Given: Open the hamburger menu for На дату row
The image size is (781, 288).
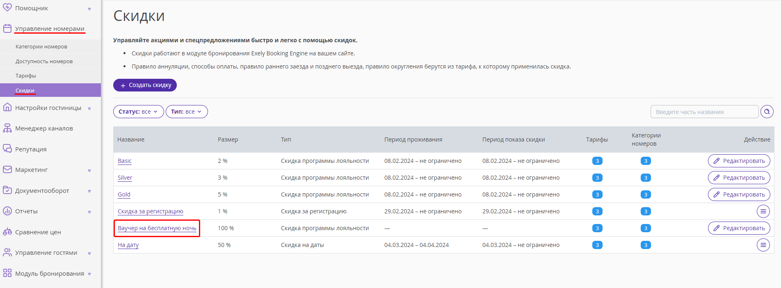Looking at the screenshot, I should 763,245.
